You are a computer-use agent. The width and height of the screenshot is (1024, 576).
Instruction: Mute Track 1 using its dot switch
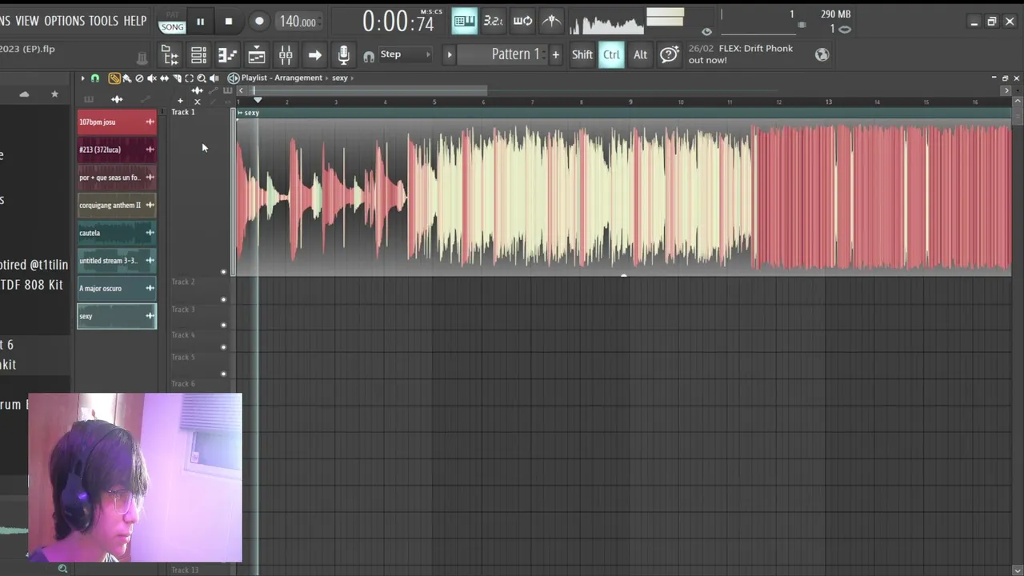(x=223, y=272)
